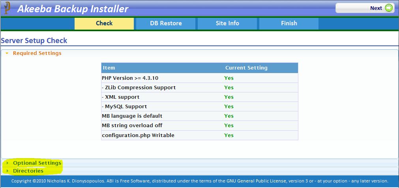Switch to the Site Info tab
This screenshot has width=399, height=188.
coord(227,23)
